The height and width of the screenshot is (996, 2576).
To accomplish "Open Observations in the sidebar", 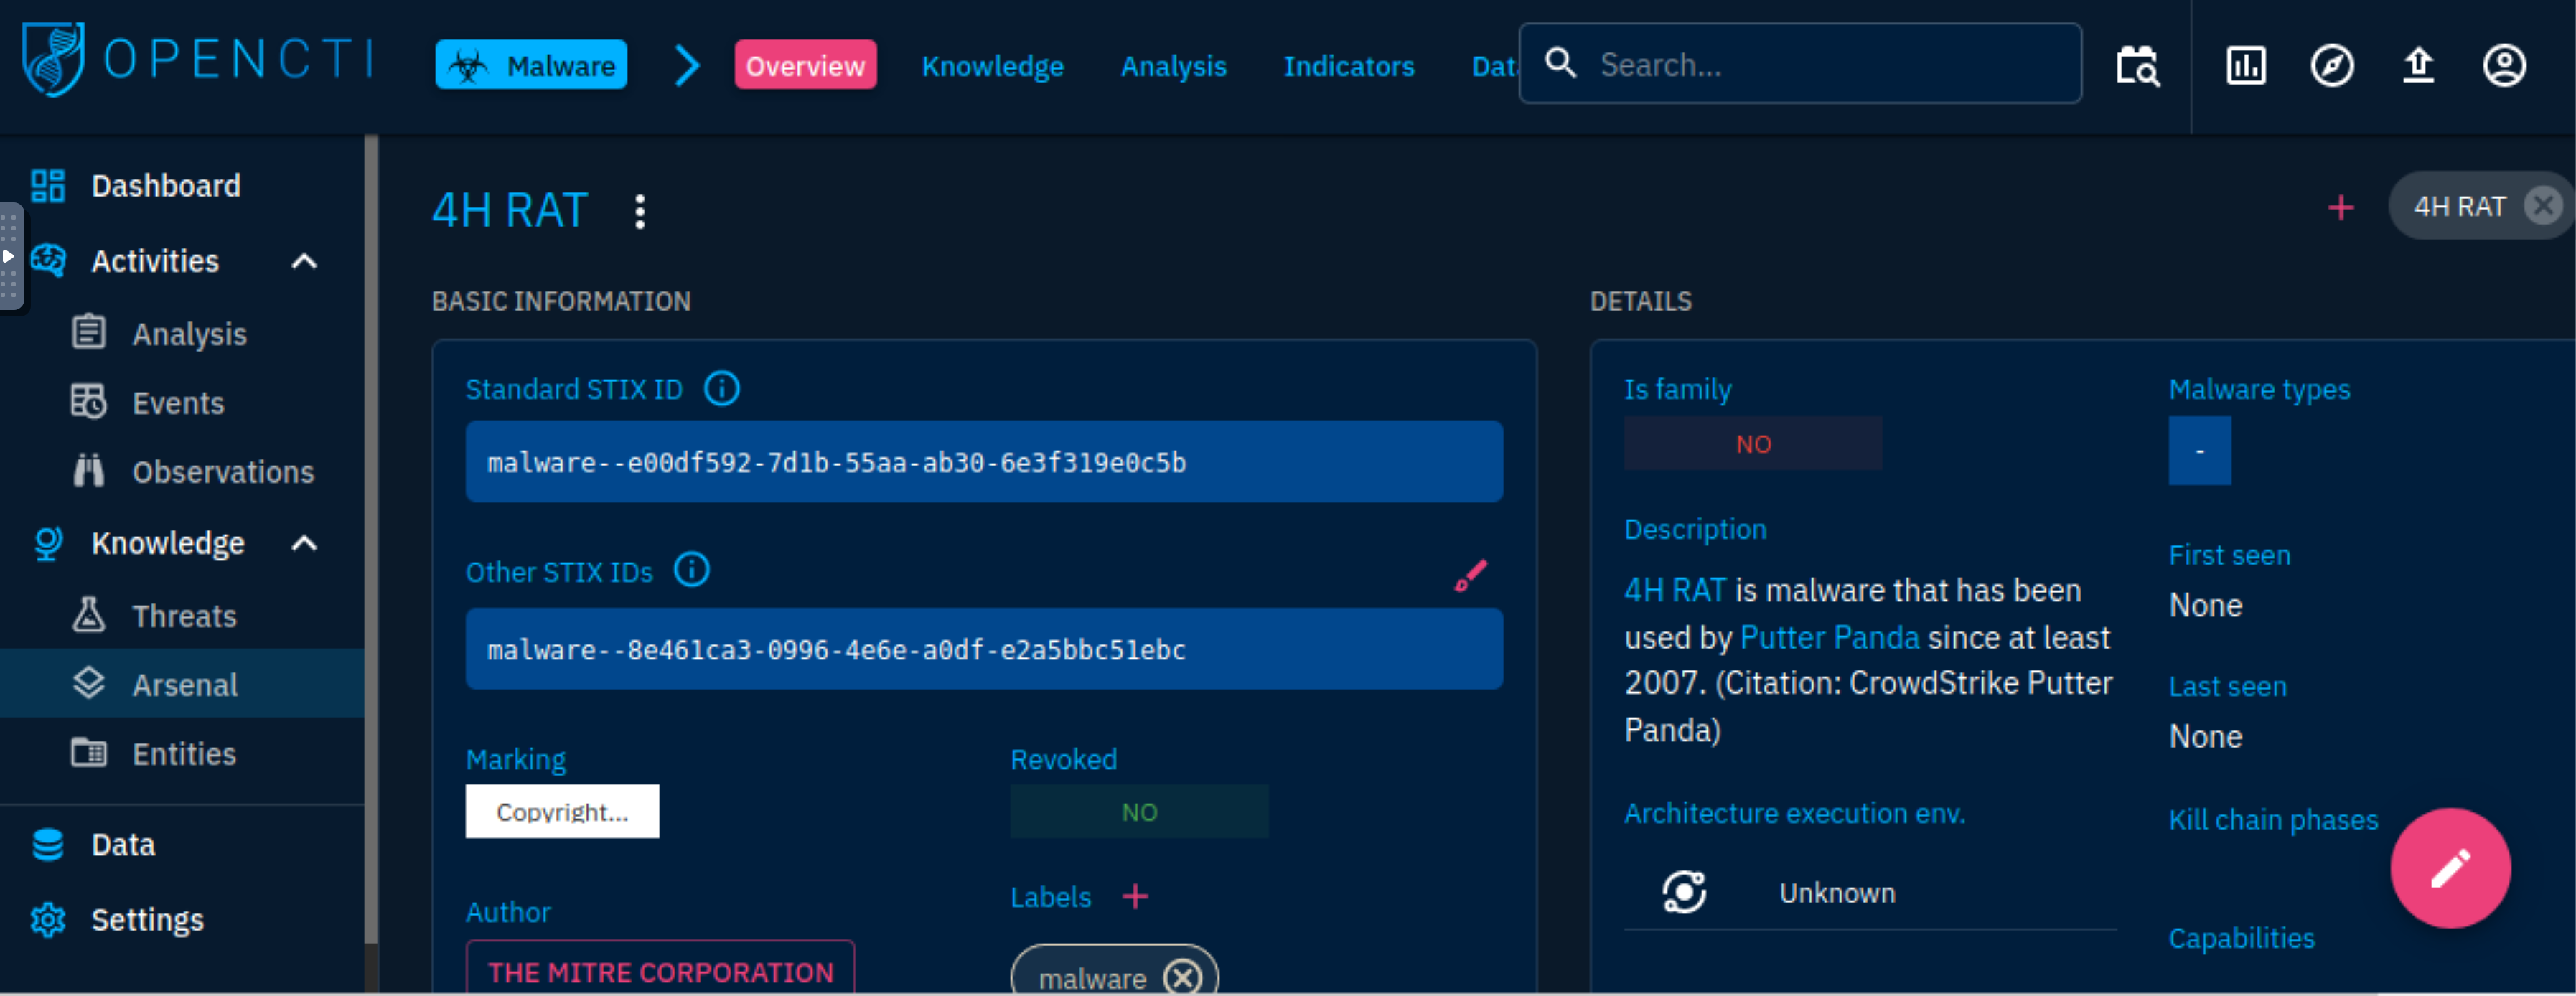I will [223, 472].
